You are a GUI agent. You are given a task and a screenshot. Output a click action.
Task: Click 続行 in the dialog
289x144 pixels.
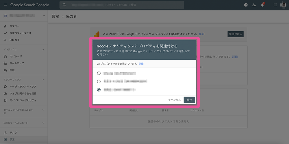tap(189, 100)
